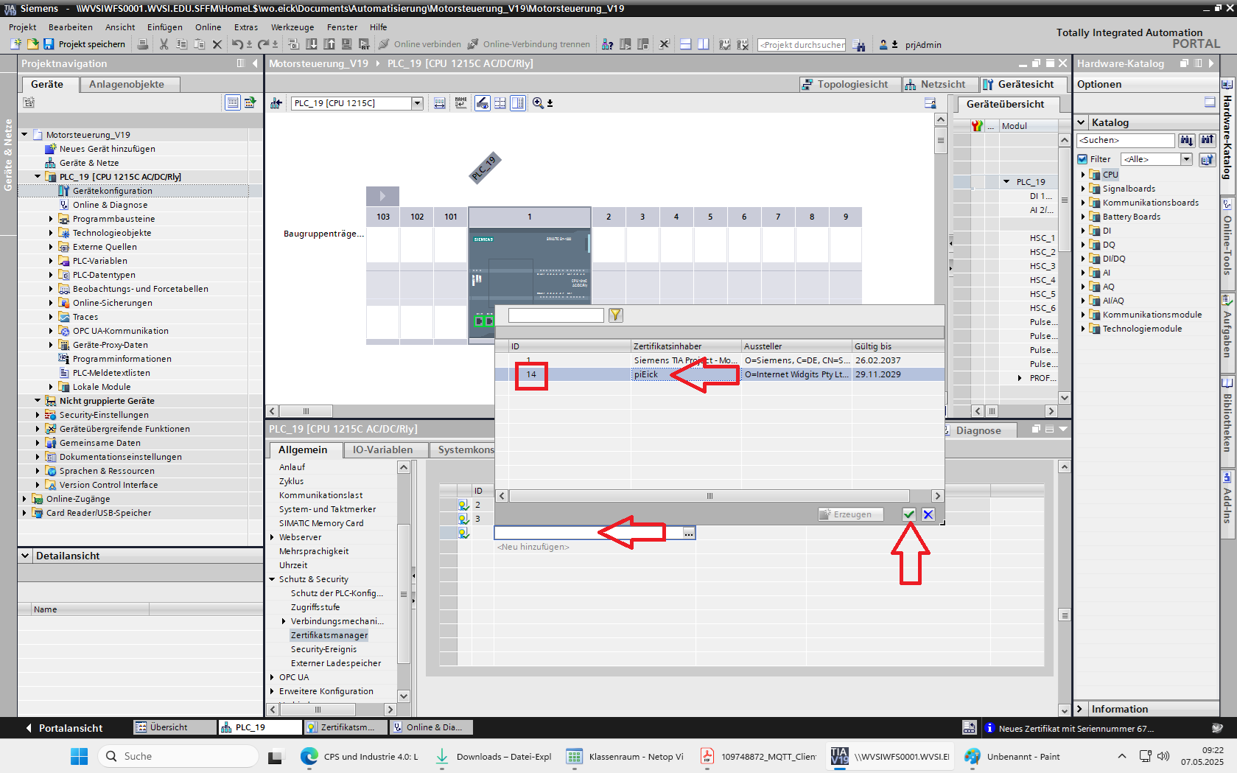Select Neues Gerät hinzufügen in project tree
This screenshot has width=1237, height=773.
pos(107,149)
